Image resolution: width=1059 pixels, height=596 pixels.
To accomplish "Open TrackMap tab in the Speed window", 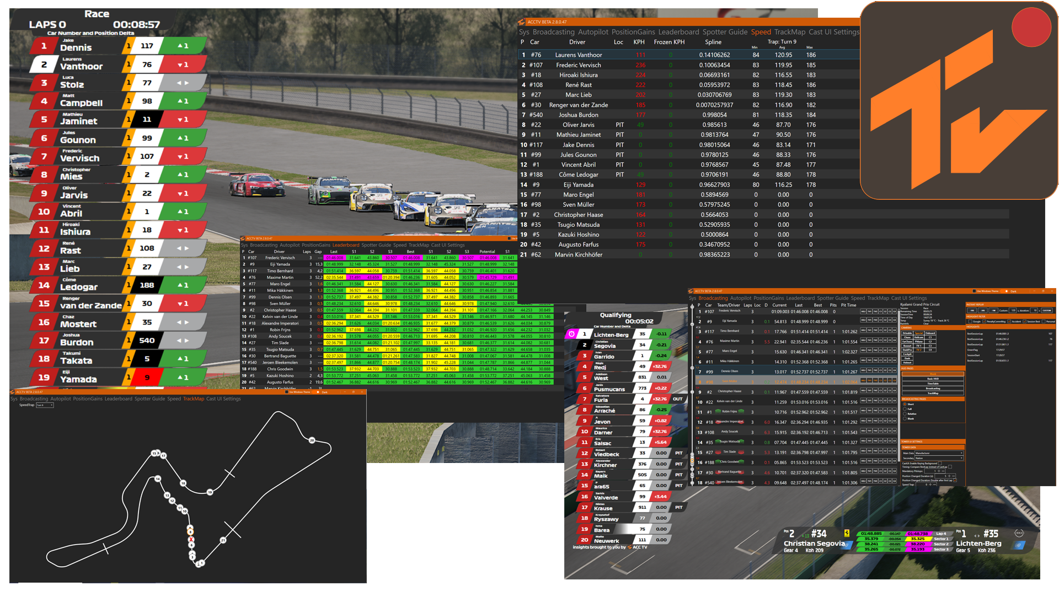I will coord(789,32).
